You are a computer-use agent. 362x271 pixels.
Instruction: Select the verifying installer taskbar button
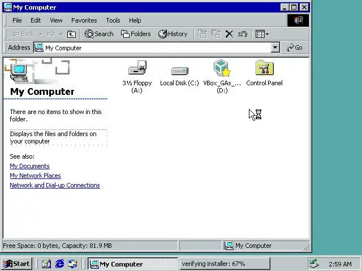(225, 264)
